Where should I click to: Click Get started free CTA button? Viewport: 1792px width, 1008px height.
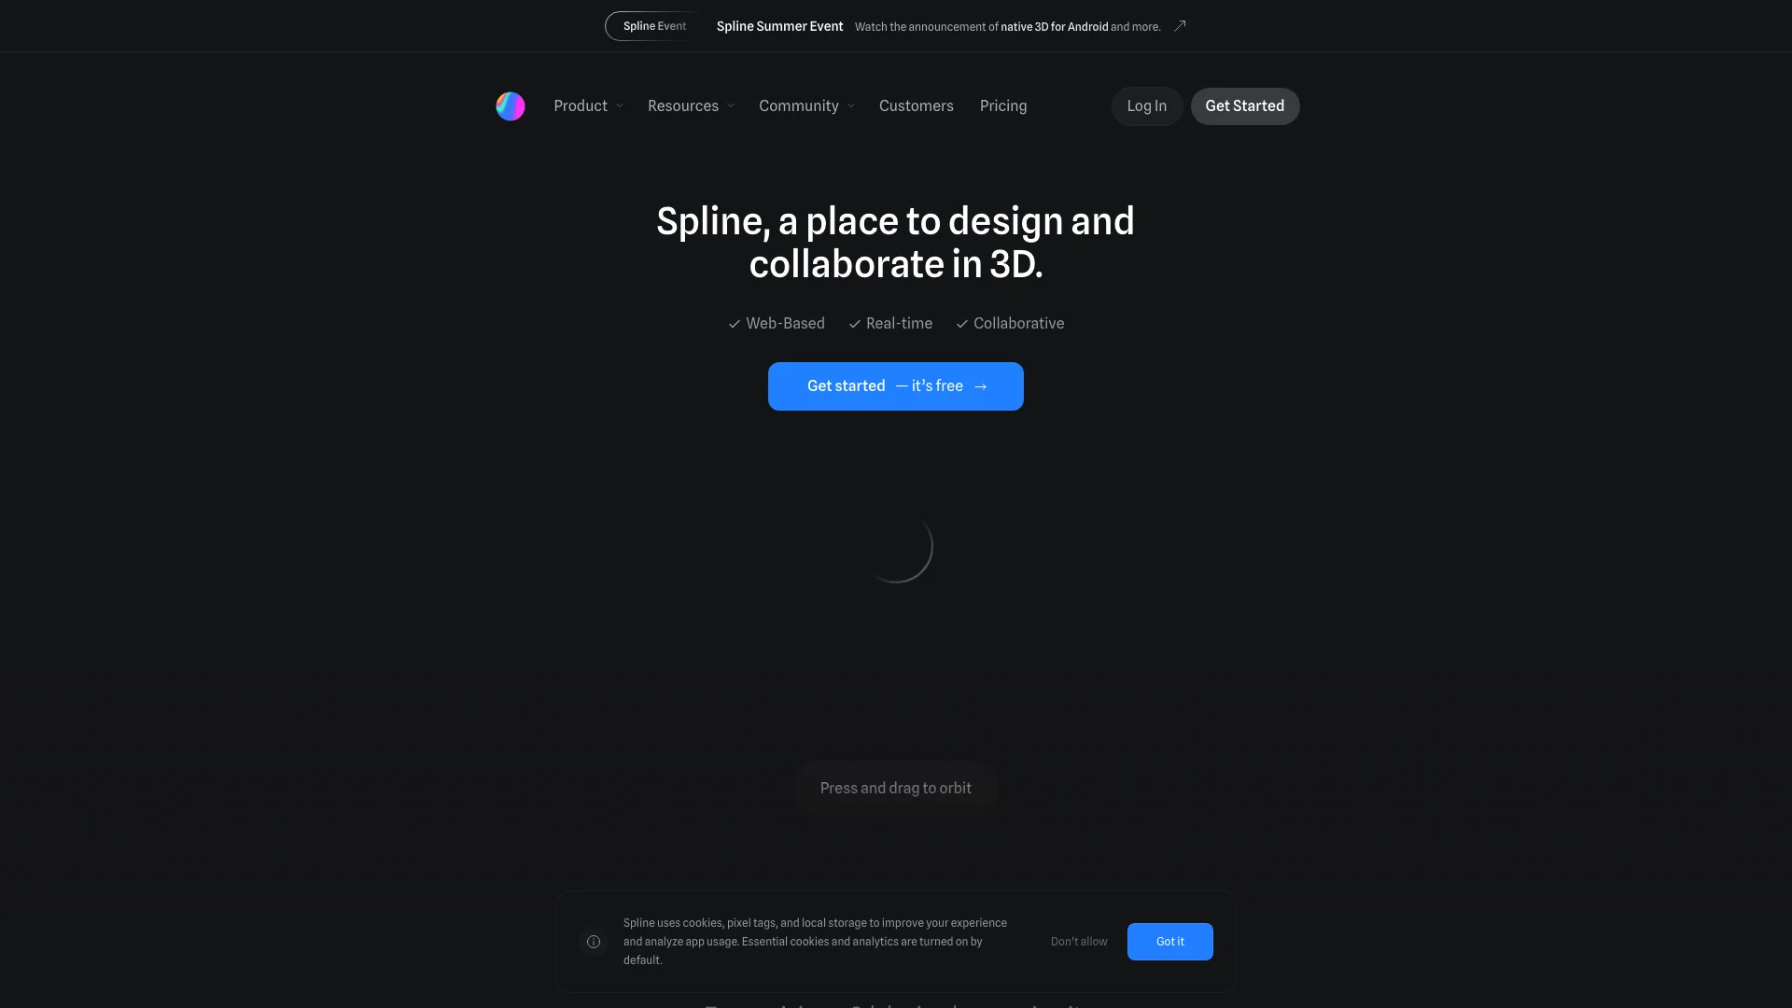tap(895, 386)
